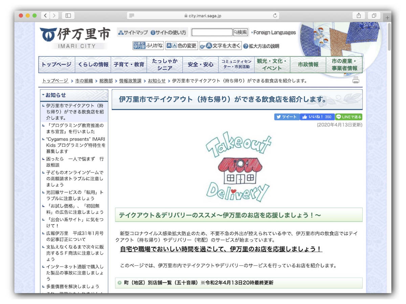Click the heading テイクアウト＆デリバリーのススメ
Screen dimensions: 406x304
point(239,215)
